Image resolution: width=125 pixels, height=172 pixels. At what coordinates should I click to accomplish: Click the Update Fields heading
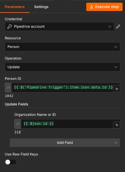[x=16, y=104]
